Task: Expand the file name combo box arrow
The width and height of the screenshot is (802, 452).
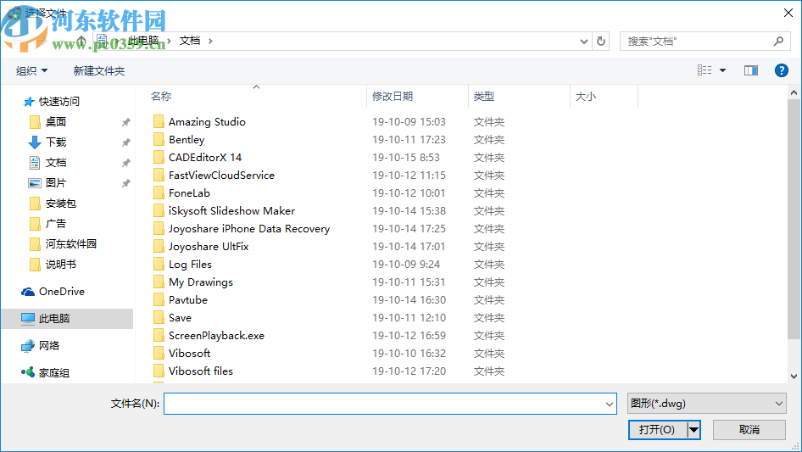Action: [610, 404]
